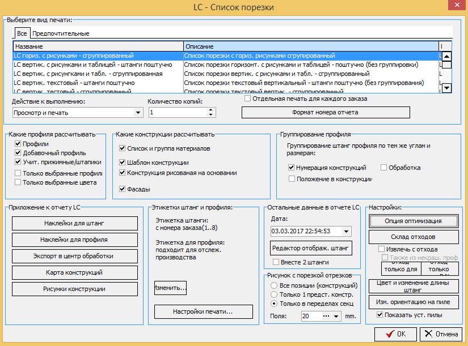Screen dimensions: 468x346
Task: Open the Дата dropdown arrow
Action: (346, 231)
